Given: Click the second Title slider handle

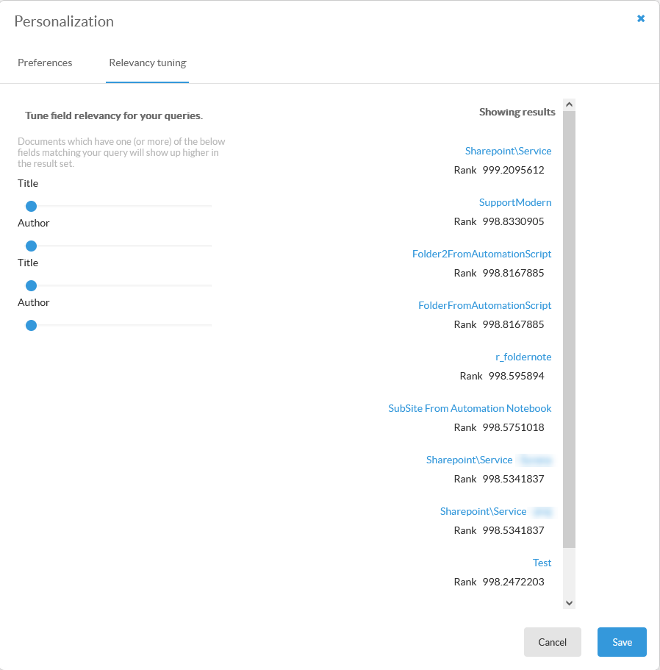Looking at the screenshot, I should (31, 285).
